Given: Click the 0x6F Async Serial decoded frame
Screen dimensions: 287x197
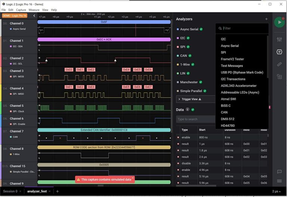Looking at the screenshot, I should click(104, 22).
